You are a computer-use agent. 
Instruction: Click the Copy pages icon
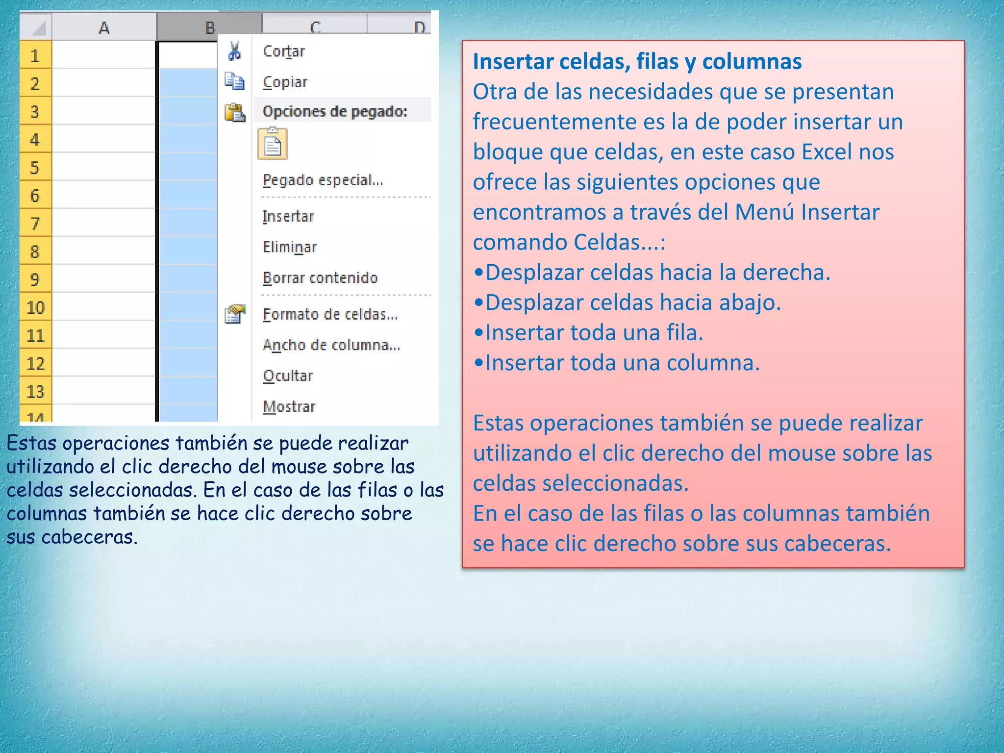coord(234,81)
